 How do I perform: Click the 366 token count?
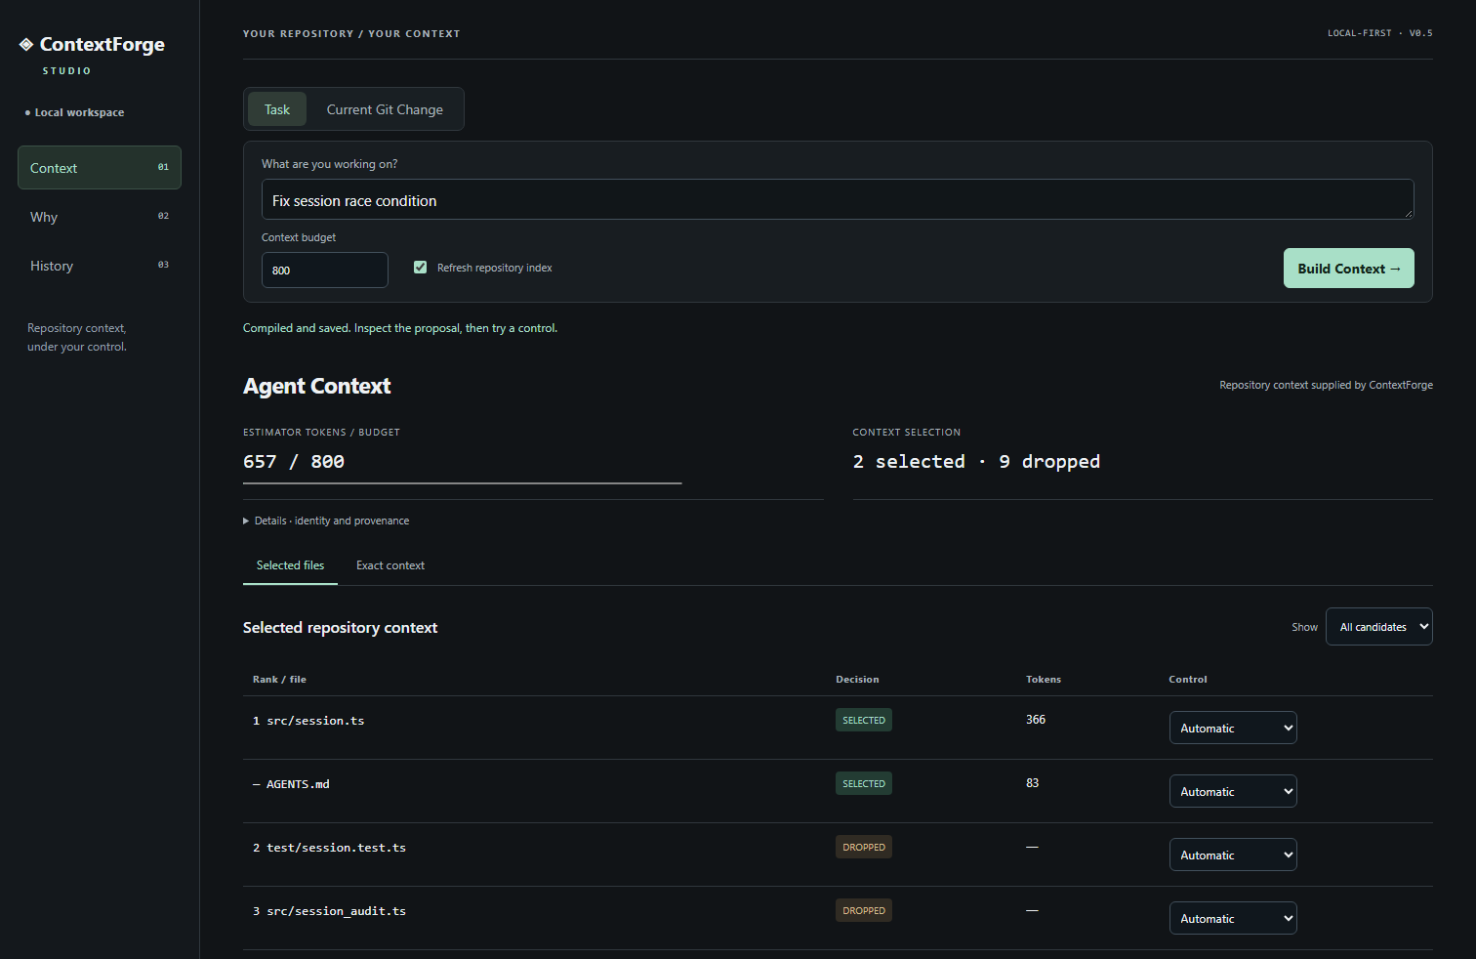1036,720
